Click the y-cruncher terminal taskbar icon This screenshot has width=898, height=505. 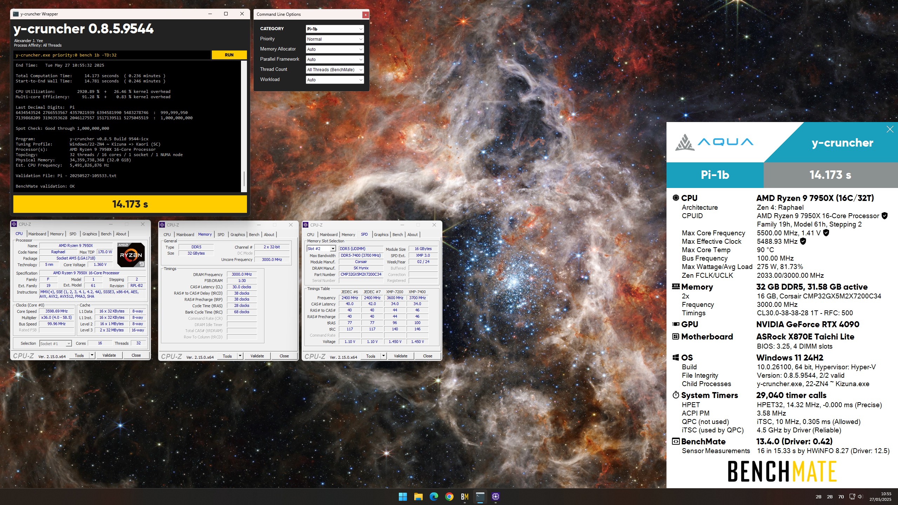[480, 497]
